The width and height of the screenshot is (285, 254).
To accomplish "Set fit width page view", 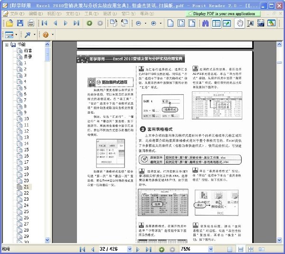I will point(191,23).
